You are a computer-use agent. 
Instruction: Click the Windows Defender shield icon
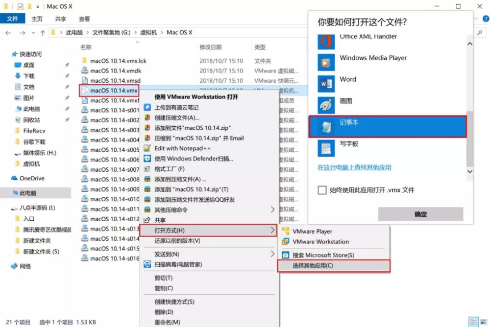tap(147, 159)
